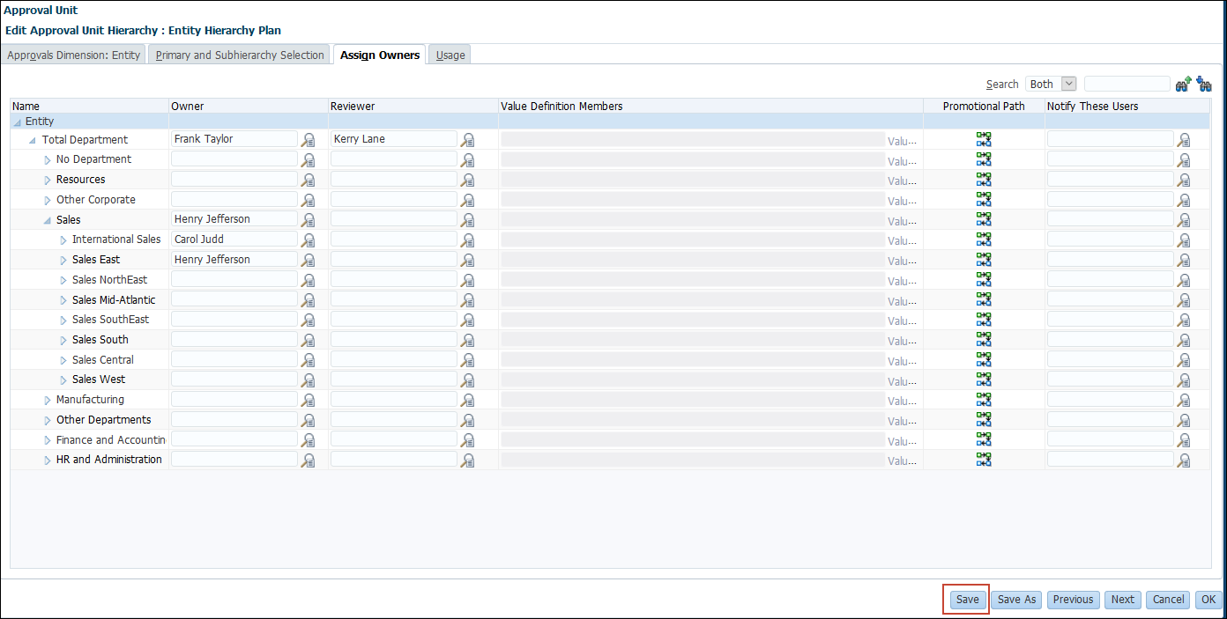Click promotional path icon for Sales row
Screen dimensions: 1227x619
click(x=984, y=219)
